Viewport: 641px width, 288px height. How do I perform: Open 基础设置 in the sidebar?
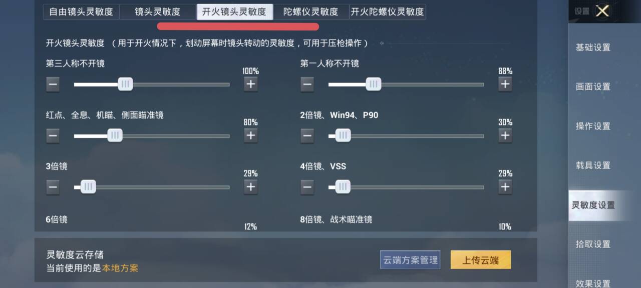pyautogui.click(x=593, y=47)
